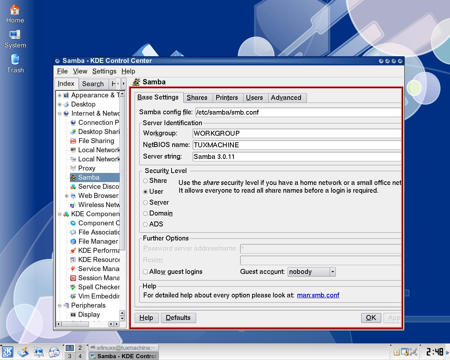Expand Appearance & Themes tree node
The height and width of the screenshot is (360, 450).
[x=59, y=95]
